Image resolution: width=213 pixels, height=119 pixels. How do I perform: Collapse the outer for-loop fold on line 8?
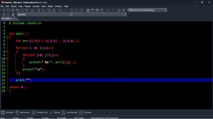(x=7, y=52)
